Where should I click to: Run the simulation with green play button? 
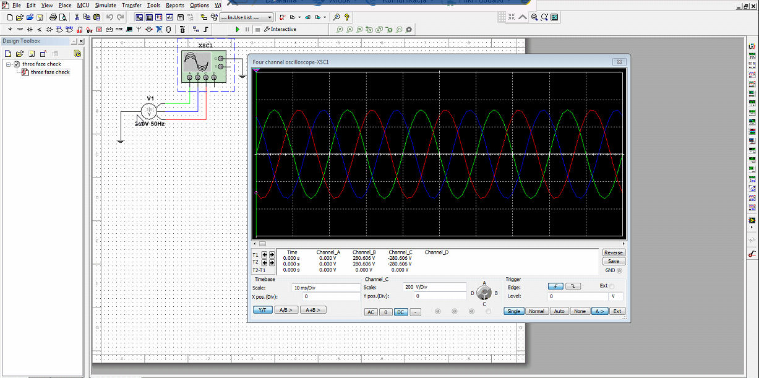pyautogui.click(x=238, y=29)
